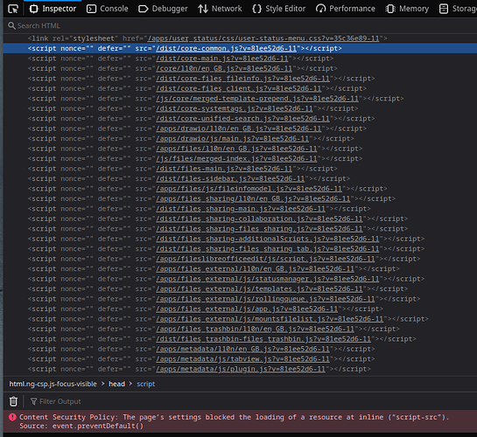This screenshot has height=437, width=477.
Task: Open files_external rollingqueue.js link
Action: coord(265,299)
